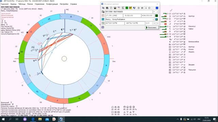Expand the Баку, Азербайджан place dropdown

coord(153,19)
